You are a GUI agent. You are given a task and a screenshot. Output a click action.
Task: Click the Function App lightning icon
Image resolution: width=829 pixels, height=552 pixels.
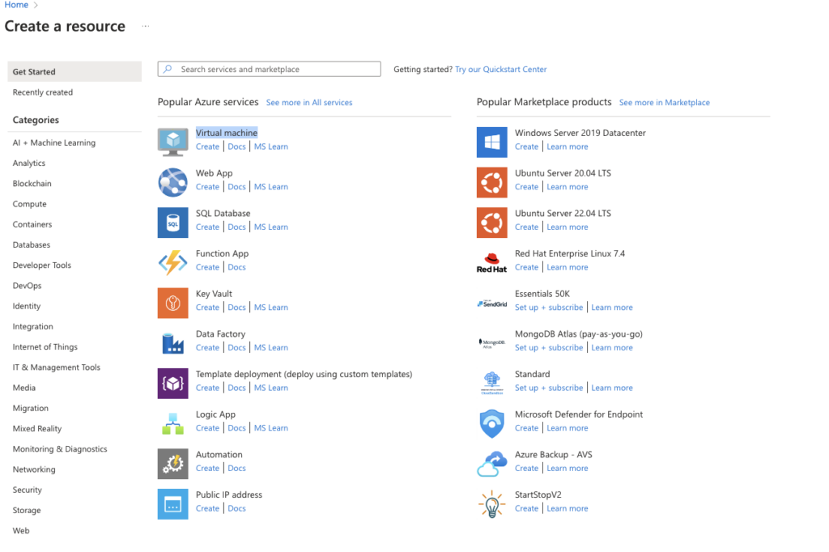[173, 262]
